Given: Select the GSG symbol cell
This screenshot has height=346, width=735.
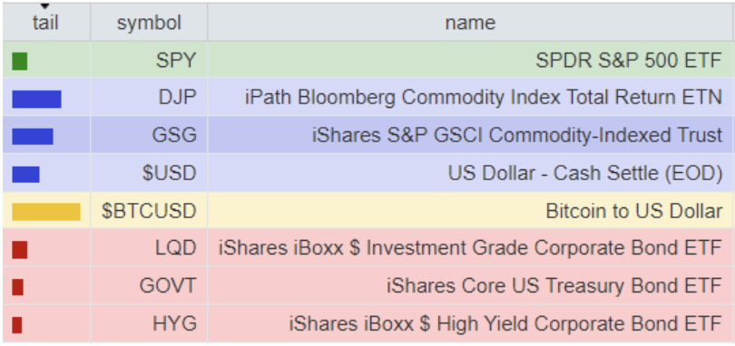Looking at the screenshot, I should click(149, 135).
